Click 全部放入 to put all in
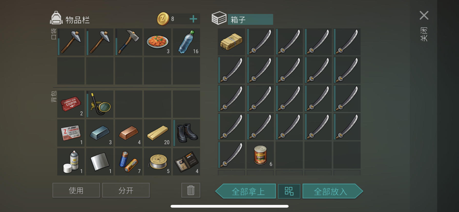 pyautogui.click(x=332, y=191)
